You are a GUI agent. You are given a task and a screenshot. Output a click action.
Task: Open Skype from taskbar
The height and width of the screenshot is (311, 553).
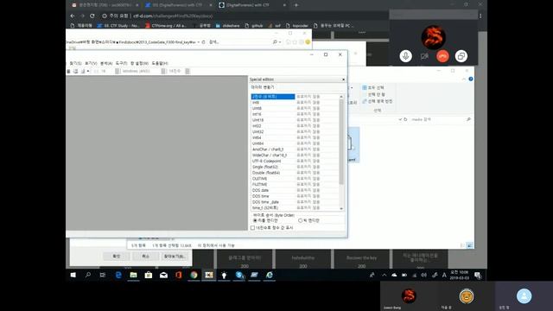click(239, 275)
